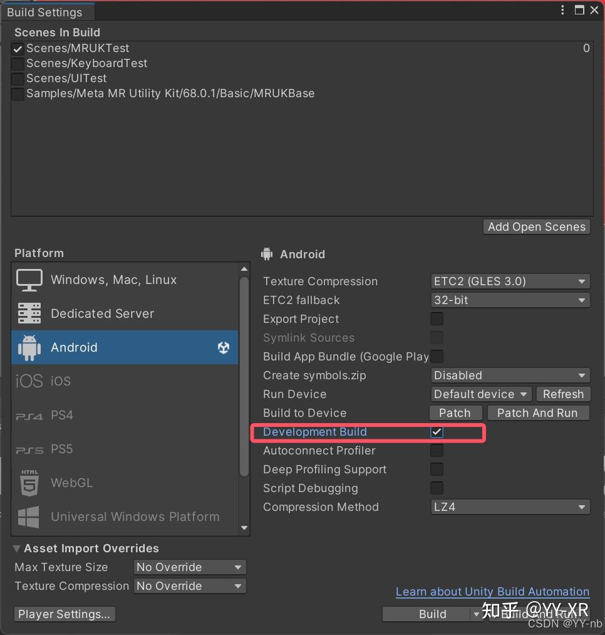Open the Learn about Unity Build Automation link
The width and height of the screenshot is (605, 635).
[x=492, y=591]
